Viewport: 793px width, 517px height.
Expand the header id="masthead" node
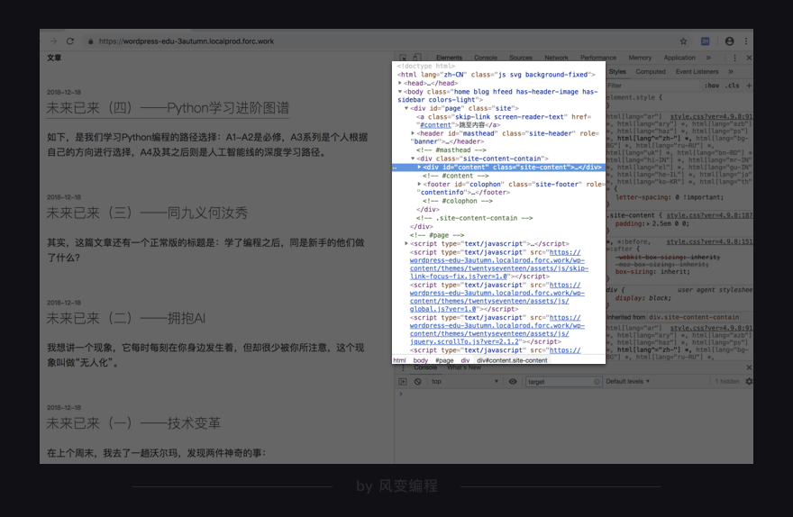click(413, 133)
